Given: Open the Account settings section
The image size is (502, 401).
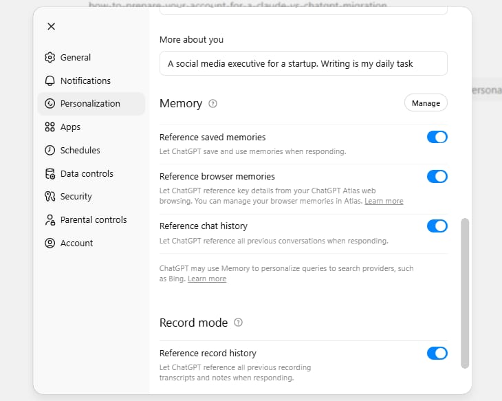Looking at the screenshot, I should pyautogui.click(x=91, y=243).
